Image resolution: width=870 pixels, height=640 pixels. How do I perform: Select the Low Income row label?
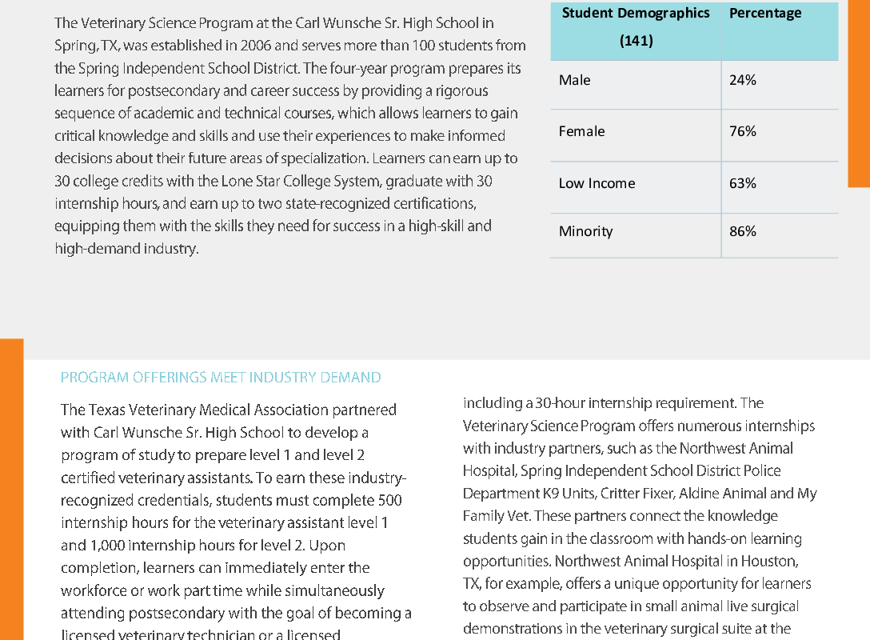click(597, 183)
